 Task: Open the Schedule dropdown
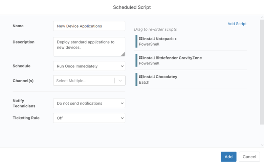pos(89,66)
